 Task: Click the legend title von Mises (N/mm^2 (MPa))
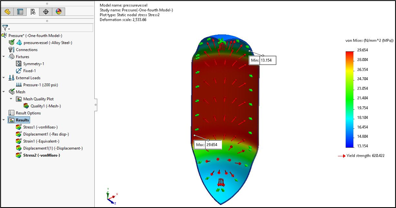[x=369, y=41]
